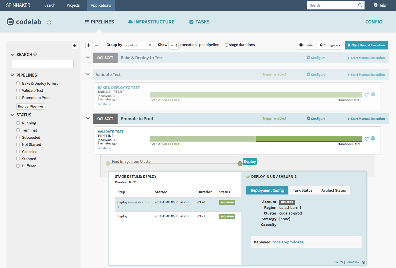Delete the Bake & Deploy execution with trash icon
396x268 pixels.
pos(373,94)
